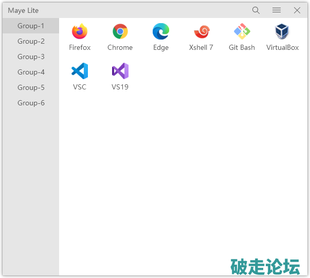Click the search magnifier icon
The image size is (310, 278).
coord(256,10)
